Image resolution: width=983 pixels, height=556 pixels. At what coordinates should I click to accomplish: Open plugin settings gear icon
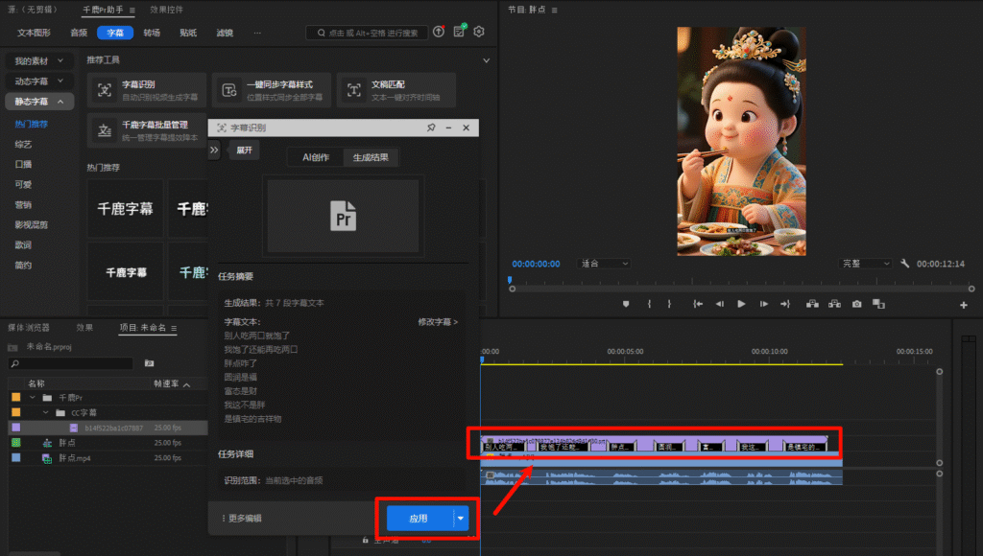tap(479, 32)
